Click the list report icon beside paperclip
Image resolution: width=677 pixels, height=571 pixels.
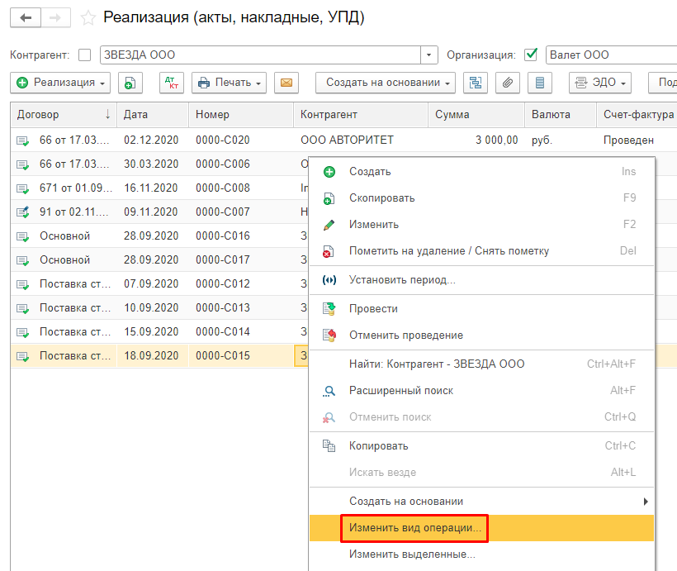[540, 83]
